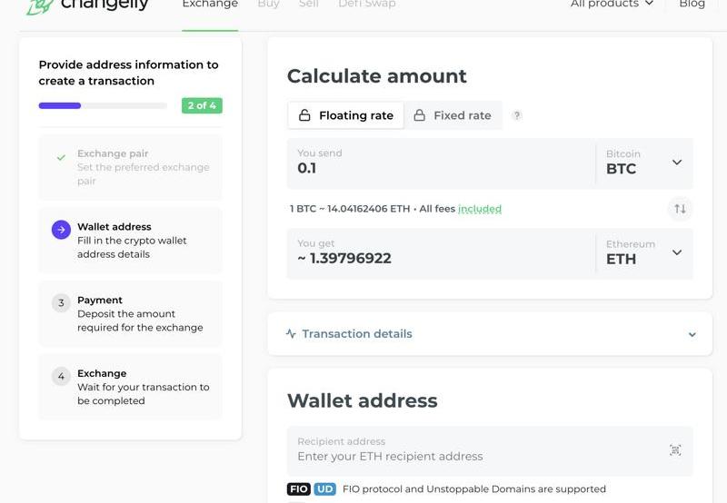Click the Exchange pair checkmark icon
The image size is (727, 503).
[61, 157]
